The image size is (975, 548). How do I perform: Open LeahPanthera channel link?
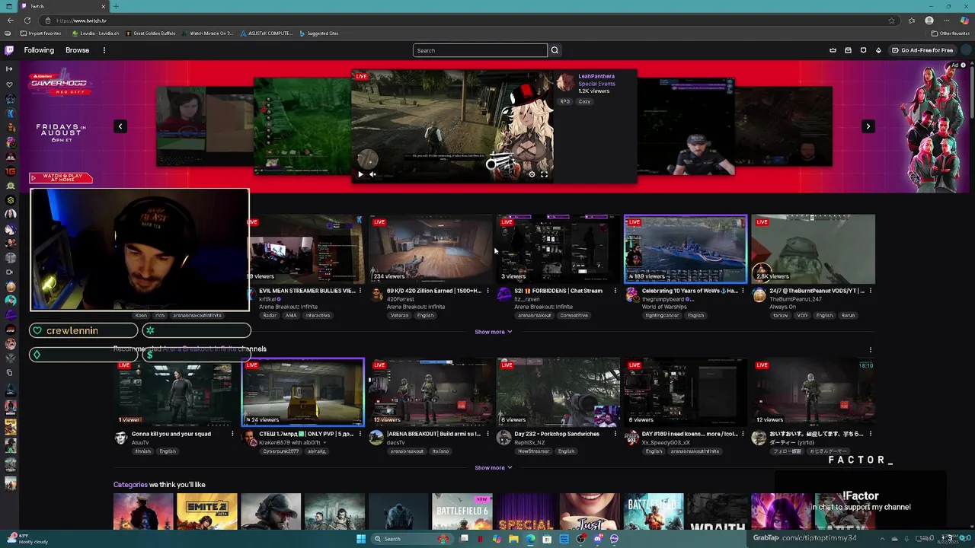click(x=596, y=76)
